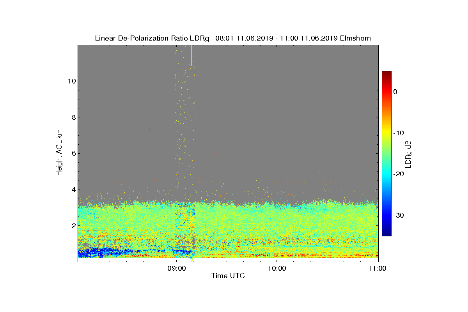Screen dimensions: 468x312
Task: Click the colorbar value -30
Action: point(399,216)
